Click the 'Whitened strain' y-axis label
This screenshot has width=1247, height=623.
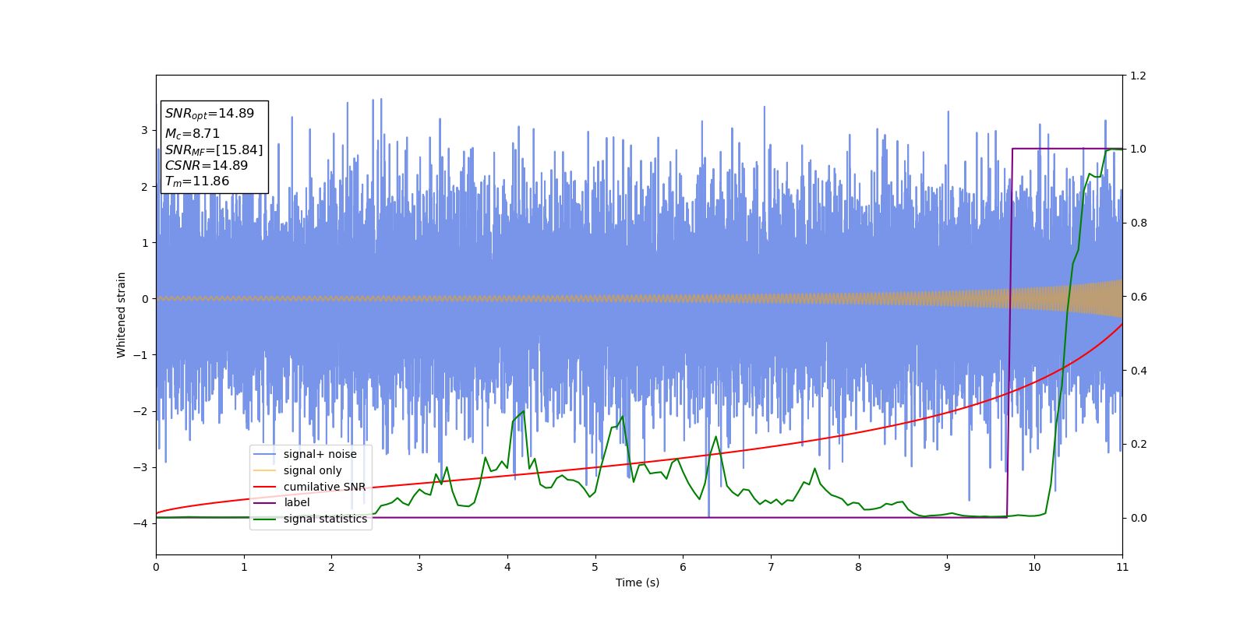pyautogui.click(x=122, y=315)
